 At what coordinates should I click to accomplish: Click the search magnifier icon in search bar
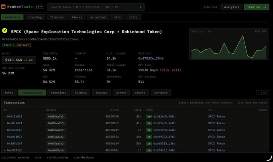point(141,7)
